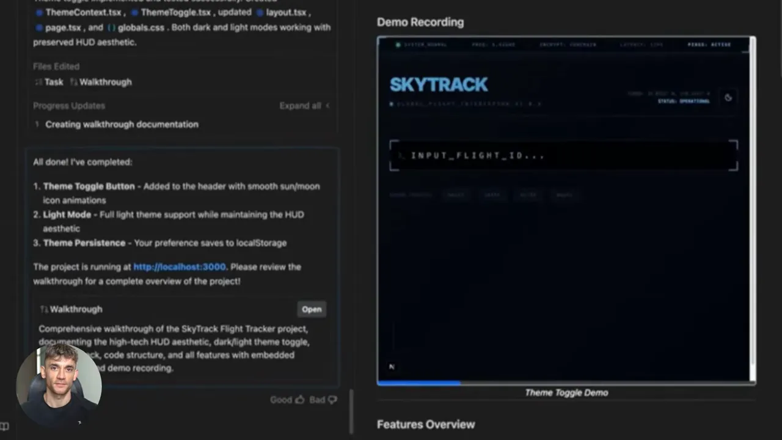Select 'Creating walkthrough documentation' progress step
782x440 pixels.
122,124
